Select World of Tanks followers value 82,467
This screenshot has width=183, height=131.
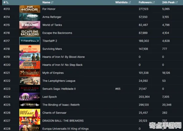(x=143, y=25)
